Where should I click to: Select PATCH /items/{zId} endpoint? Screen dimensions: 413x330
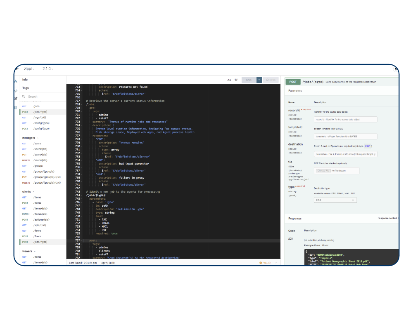[43, 214]
